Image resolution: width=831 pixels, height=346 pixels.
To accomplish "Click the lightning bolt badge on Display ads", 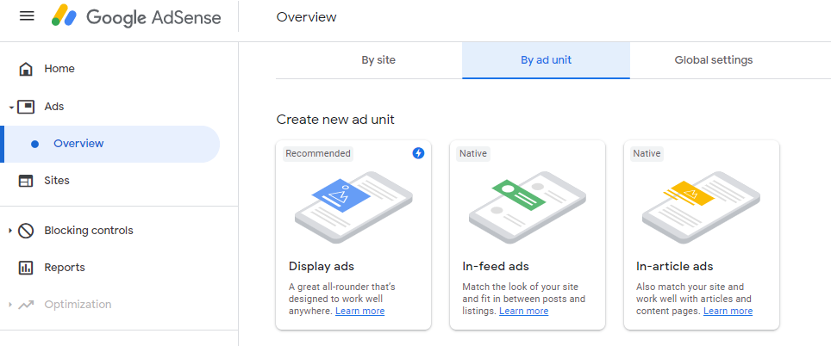I will tap(418, 153).
